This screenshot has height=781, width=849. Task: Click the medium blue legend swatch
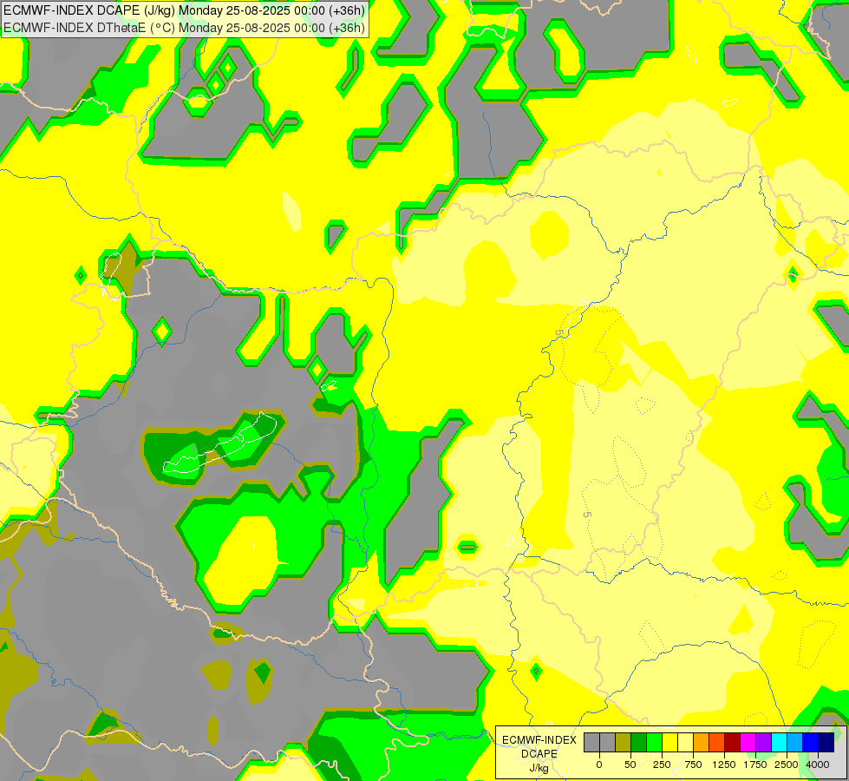(x=811, y=743)
